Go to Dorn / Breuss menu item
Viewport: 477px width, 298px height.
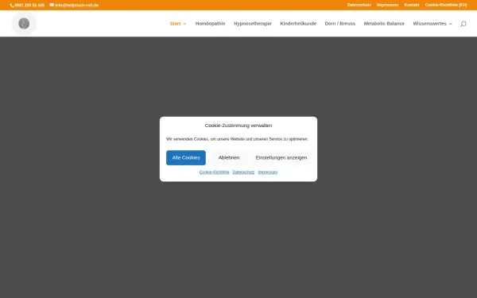coord(339,23)
